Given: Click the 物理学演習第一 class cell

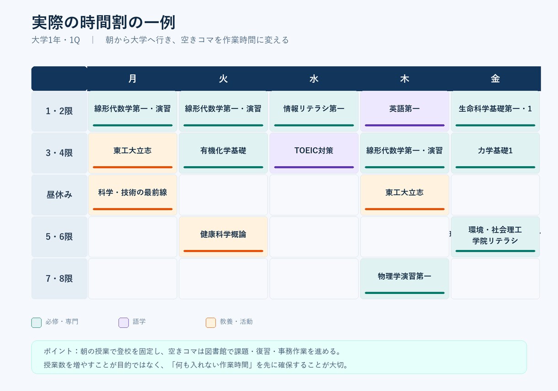Looking at the screenshot, I should pyautogui.click(x=405, y=279).
